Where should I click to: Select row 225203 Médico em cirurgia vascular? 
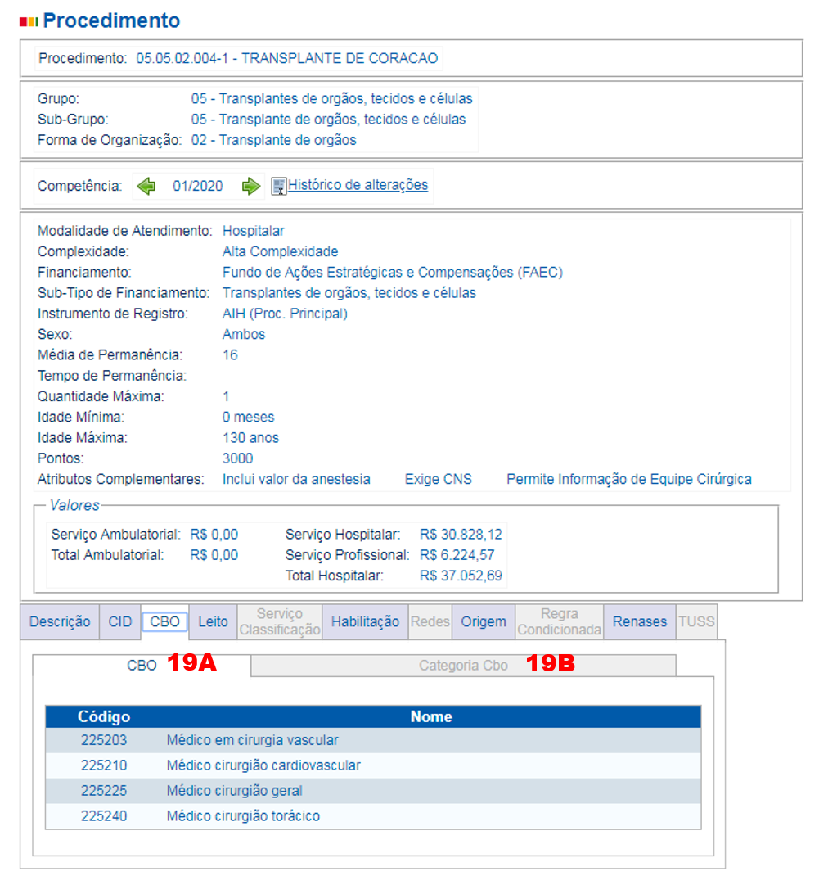tap(252, 740)
